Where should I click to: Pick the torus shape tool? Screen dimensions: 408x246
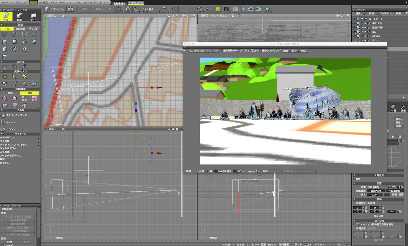(x=24, y=49)
